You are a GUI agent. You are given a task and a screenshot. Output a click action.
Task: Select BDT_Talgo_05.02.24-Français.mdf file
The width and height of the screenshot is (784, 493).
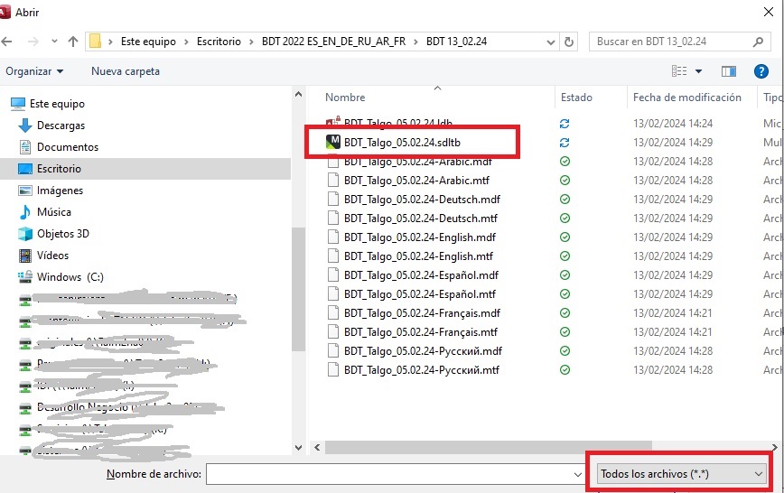pyautogui.click(x=422, y=313)
